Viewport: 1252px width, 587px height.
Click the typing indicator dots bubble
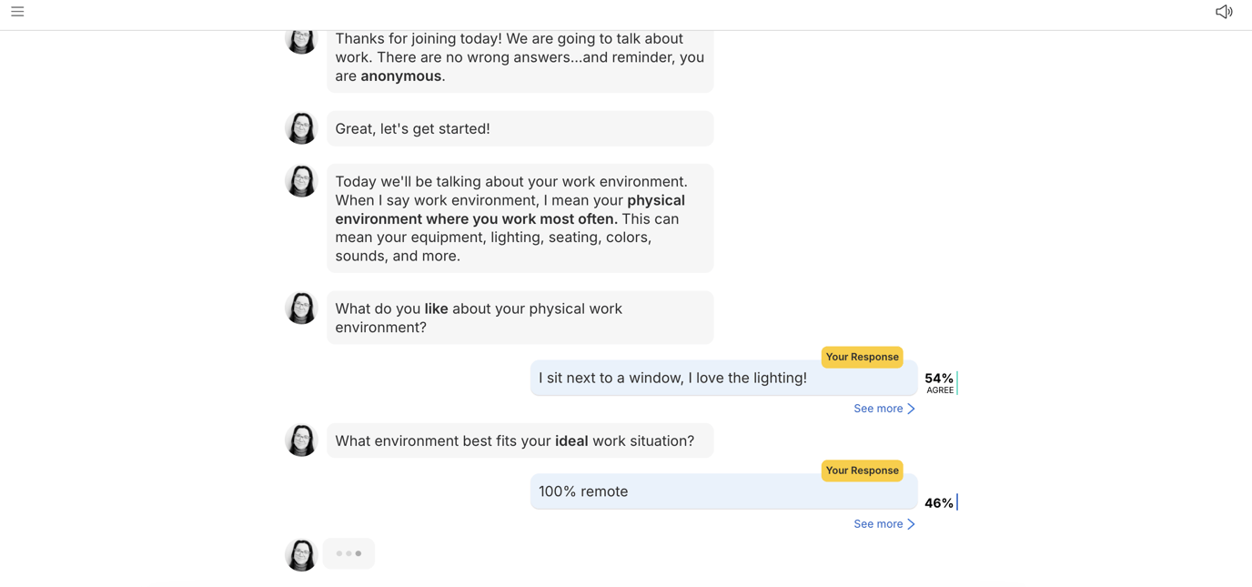pos(348,553)
